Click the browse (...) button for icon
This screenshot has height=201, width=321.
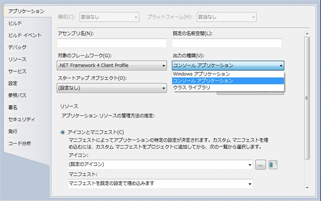261,165
